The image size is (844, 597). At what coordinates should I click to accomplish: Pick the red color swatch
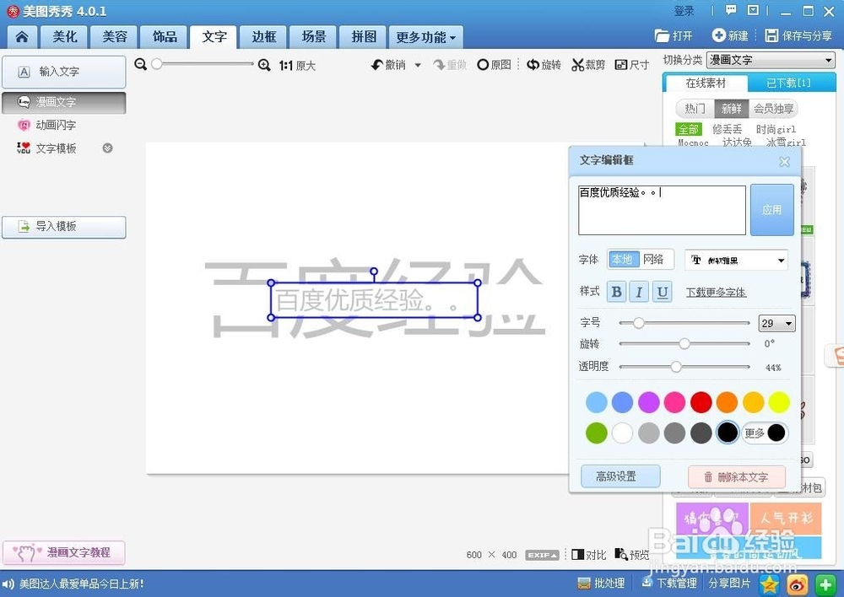click(701, 402)
